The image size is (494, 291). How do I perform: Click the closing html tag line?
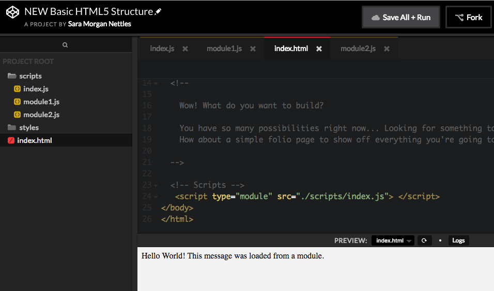(x=177, y=219)
